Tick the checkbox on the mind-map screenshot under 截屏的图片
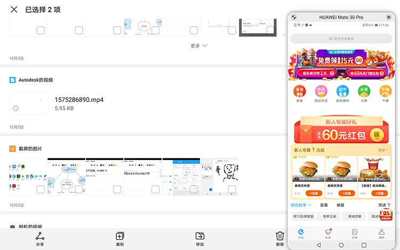Viewport: 400px width, 250px height. tap(79, 189)
